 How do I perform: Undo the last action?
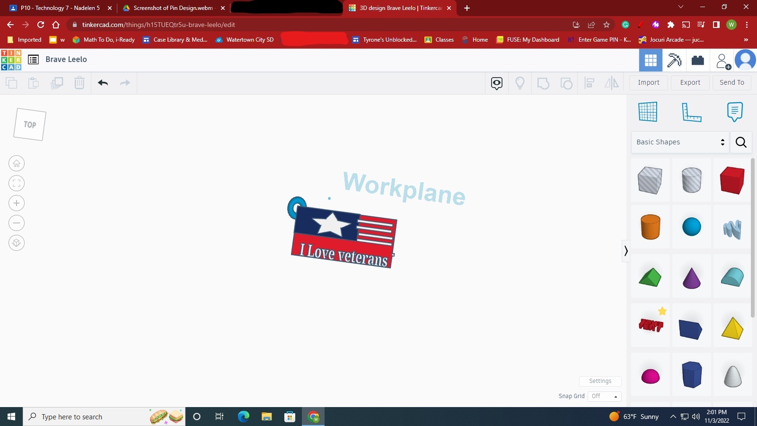[103, 83]
